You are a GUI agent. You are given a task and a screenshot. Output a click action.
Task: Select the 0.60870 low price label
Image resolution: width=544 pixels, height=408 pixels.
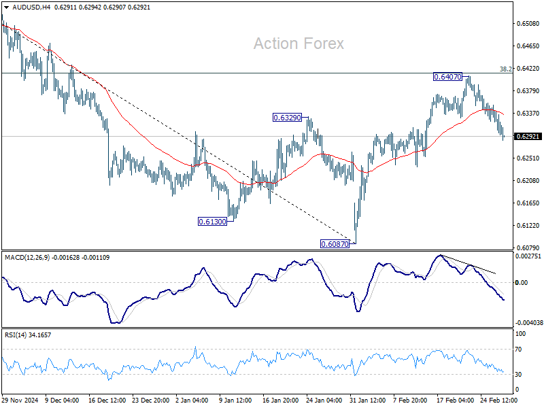click(x=335, y=244)
